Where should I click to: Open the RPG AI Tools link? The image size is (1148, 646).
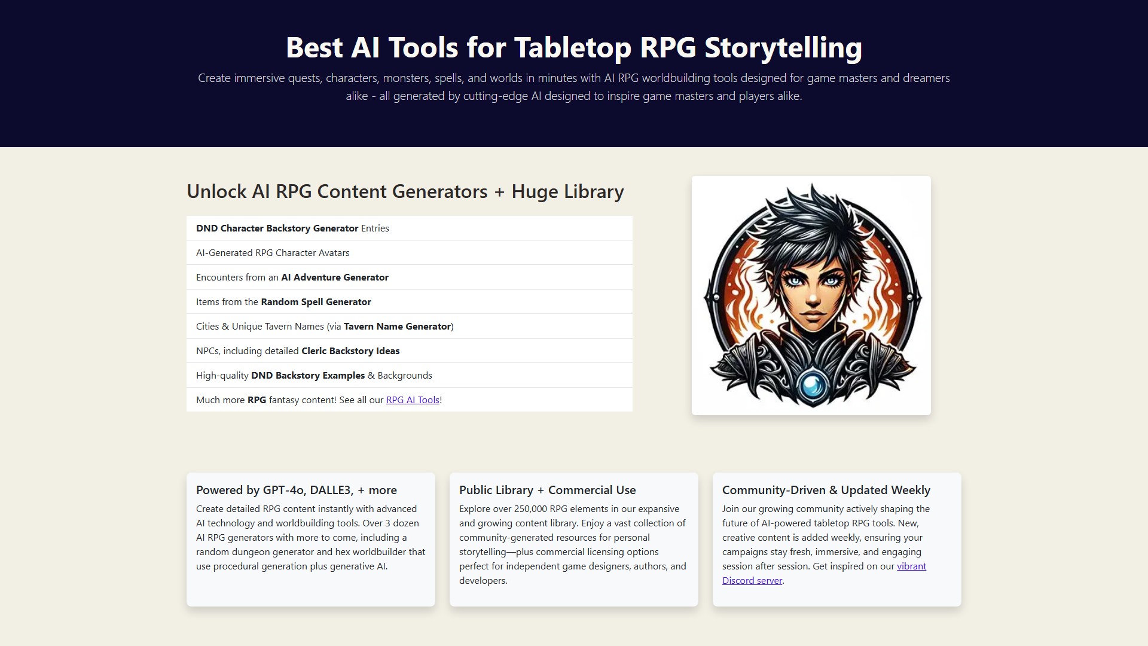pos(413,400)
